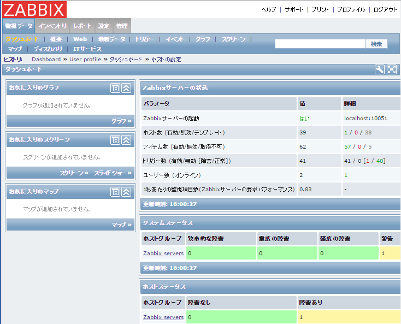
Task: Click 障害あり yellow cell showing 1
Action: (x=349, y=317)
